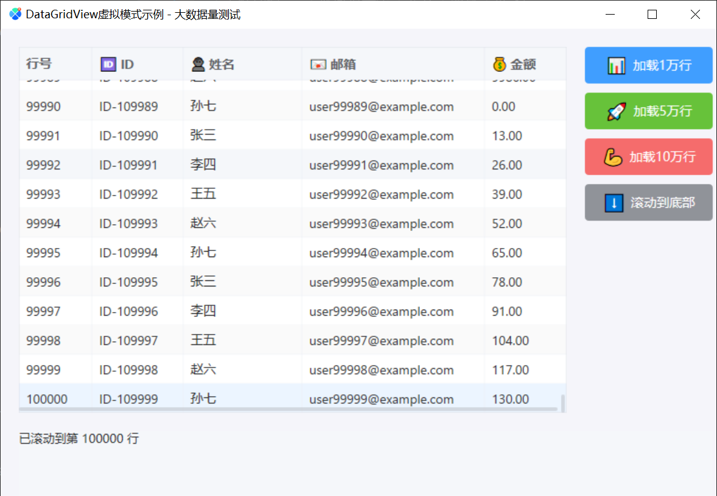
Task: Click the 加载5万行 button
Action: point(648,111)
